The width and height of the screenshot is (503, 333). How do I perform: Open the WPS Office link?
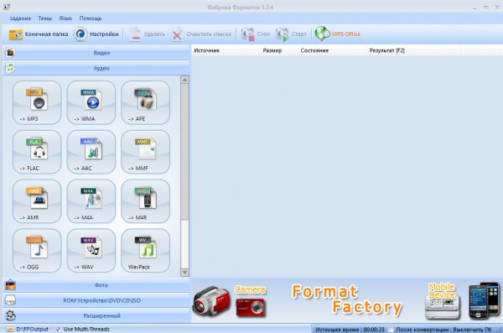(338, 34)
